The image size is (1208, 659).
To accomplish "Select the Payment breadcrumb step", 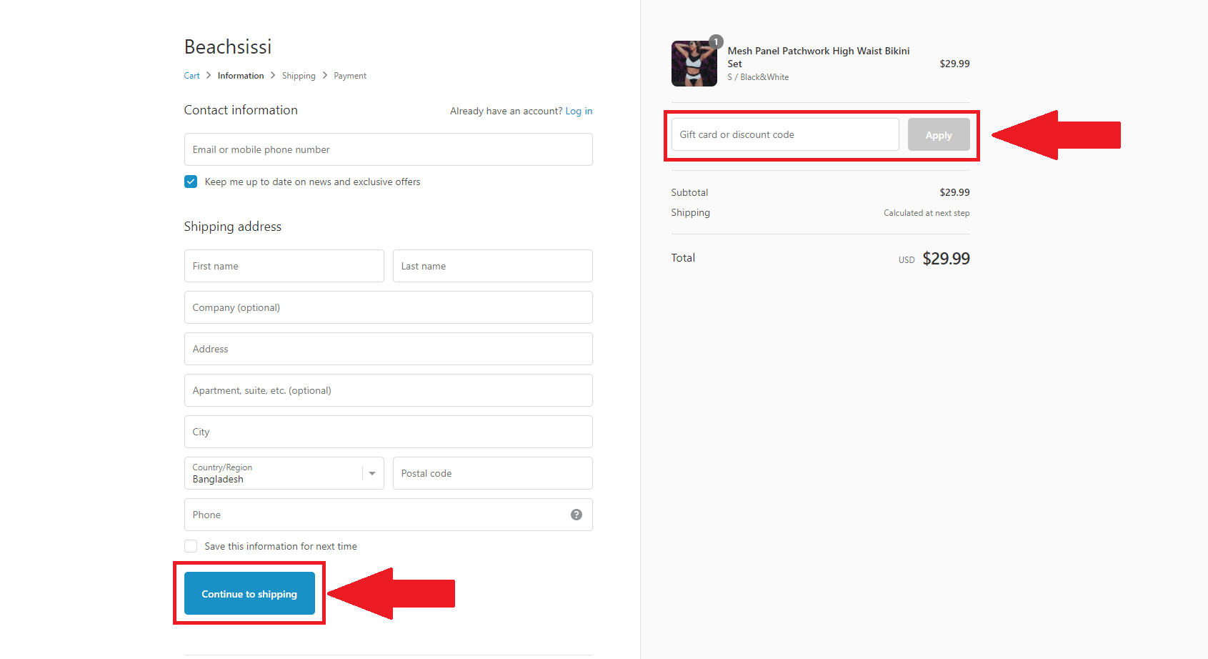I will click(350, 76).
